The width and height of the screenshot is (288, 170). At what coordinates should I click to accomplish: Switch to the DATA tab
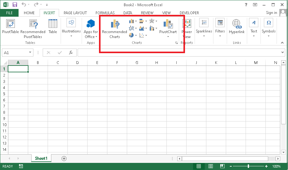click(x=128, y=13)
